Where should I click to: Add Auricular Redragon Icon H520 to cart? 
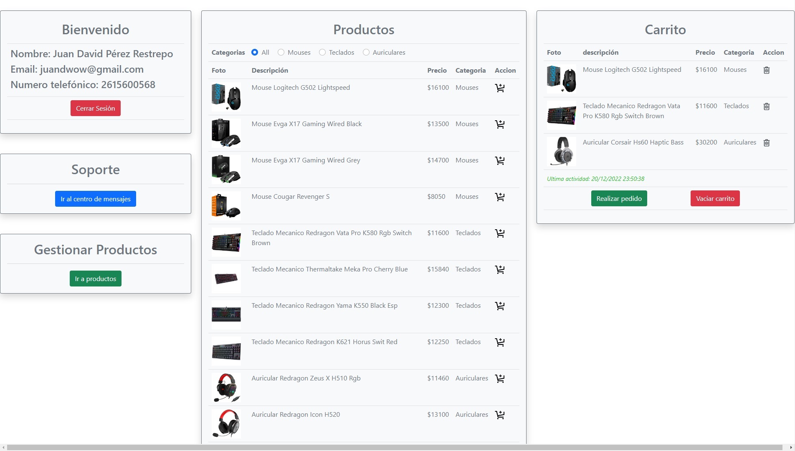(x=499, y=415)
